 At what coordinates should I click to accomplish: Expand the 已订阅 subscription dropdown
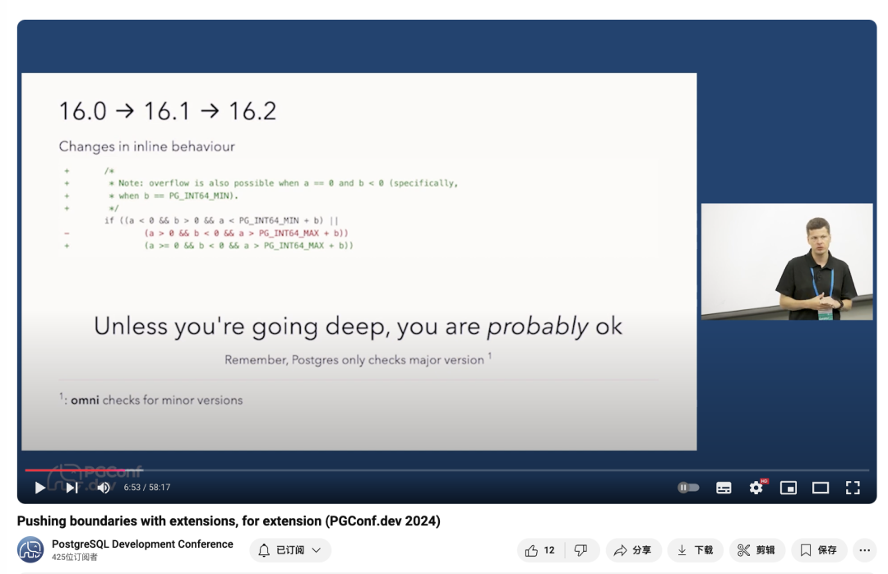tap(290, 550)
